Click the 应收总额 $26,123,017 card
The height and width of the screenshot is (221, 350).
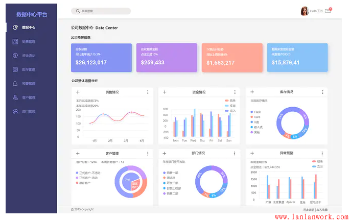(x=101, y=57)
